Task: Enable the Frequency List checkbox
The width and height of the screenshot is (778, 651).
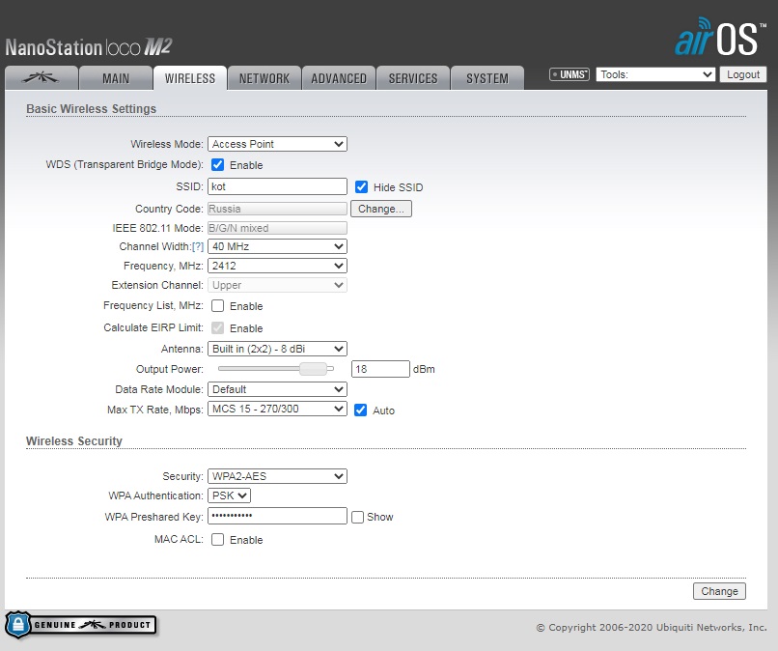Action: pos(217,306)
